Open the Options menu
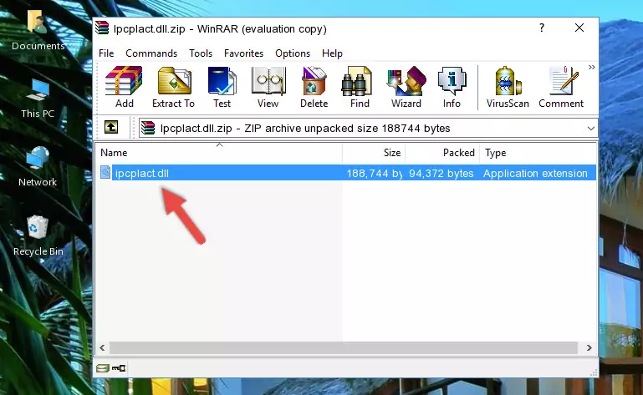The image size is (643, 395). [x=293, y=53]
